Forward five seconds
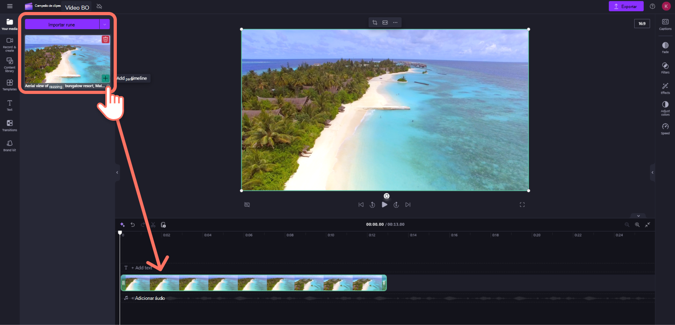The height and width of the screenshot is (325, 675). point(396,205)
